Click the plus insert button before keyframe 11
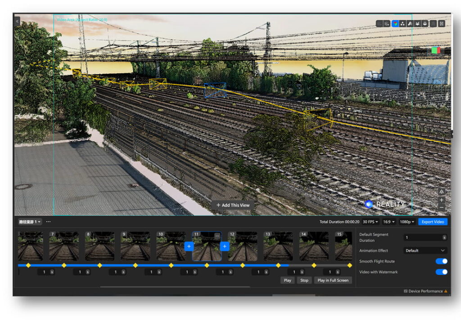This screenshot has height=322, width=461. coord(189,246)
